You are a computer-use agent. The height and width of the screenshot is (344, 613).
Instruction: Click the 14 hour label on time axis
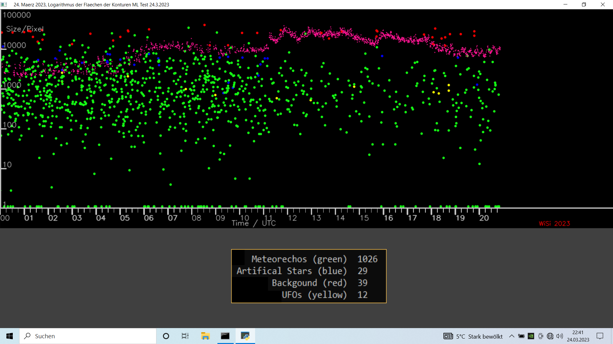click(x=340, y=218)
